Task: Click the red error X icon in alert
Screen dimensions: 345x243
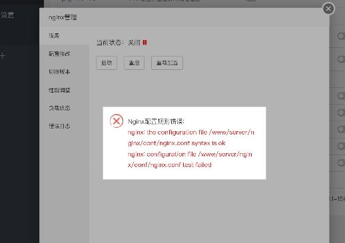Action: click(x=117, y=121)
